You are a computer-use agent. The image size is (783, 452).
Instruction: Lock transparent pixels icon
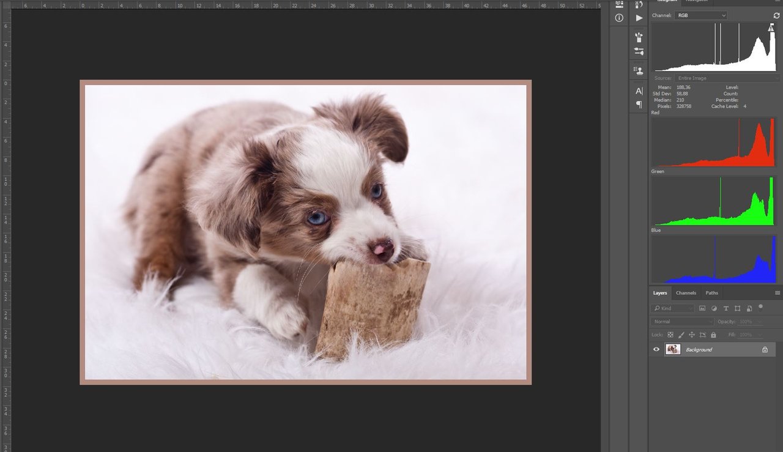(x=670, y=335)
